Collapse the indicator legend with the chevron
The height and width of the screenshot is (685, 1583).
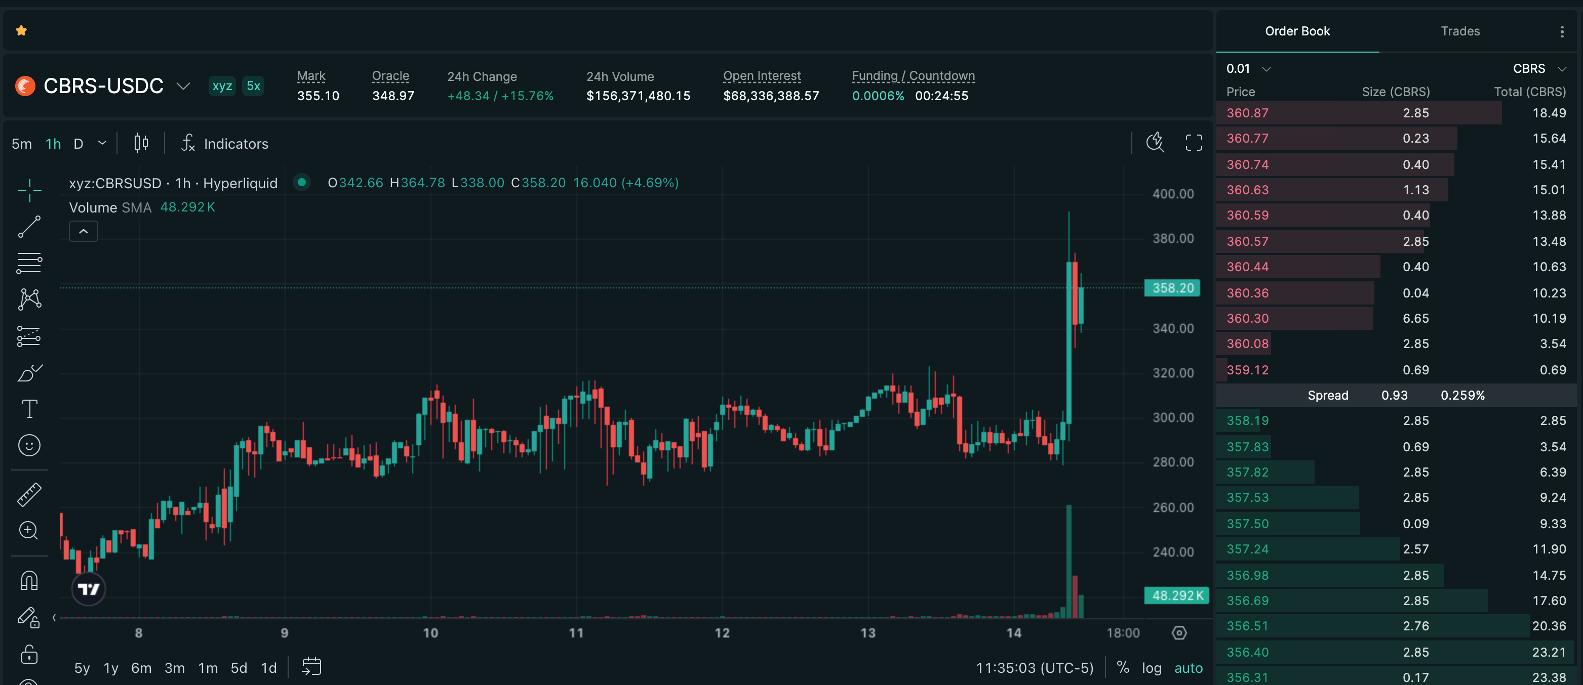84,231
